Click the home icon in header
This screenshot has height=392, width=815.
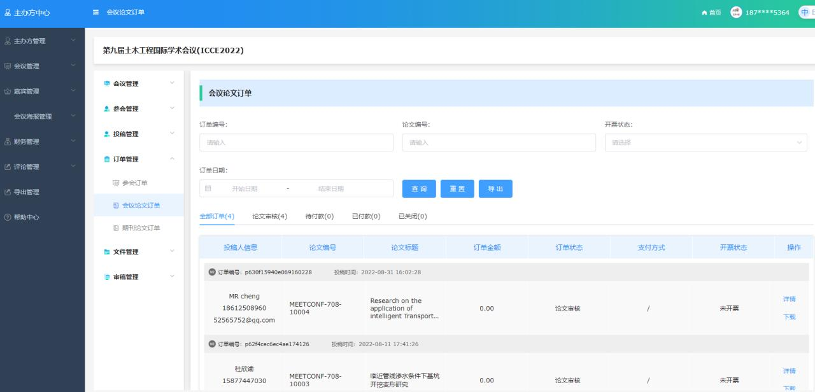[704, 13]
